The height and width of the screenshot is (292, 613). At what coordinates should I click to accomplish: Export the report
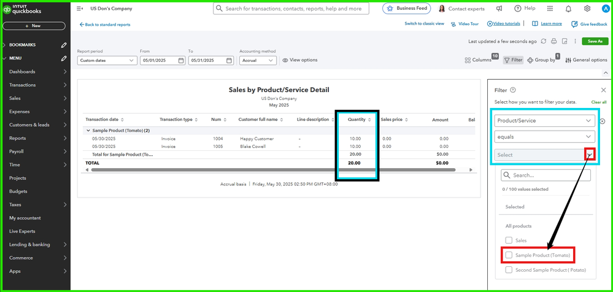tap(565, 41)
